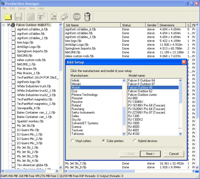Select the Vinyl cutters radio button
The width and height of the screenshot is (200, 179).
tap(72, 141)
